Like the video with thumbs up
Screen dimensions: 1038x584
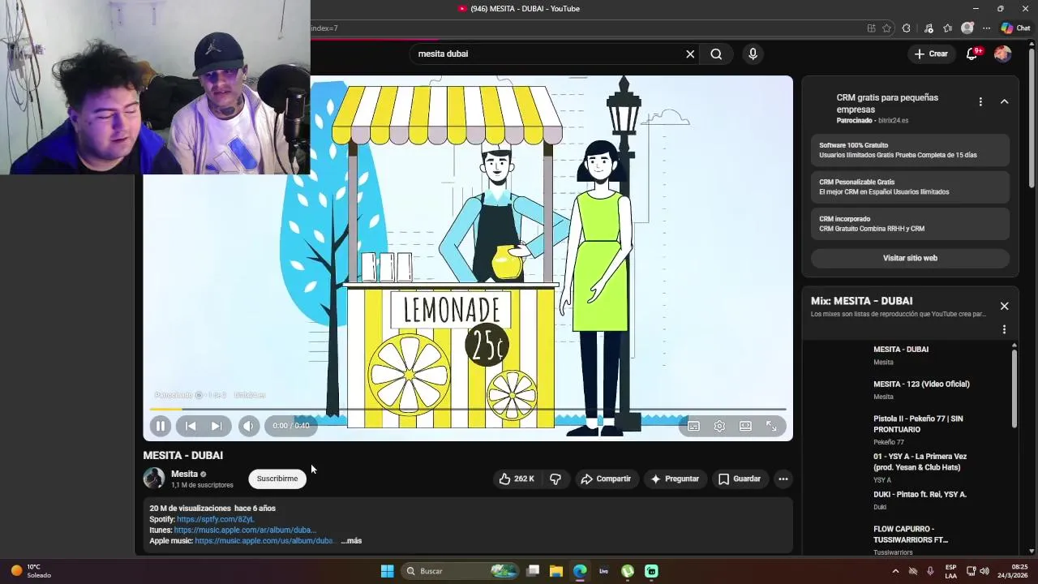(517, 479)
